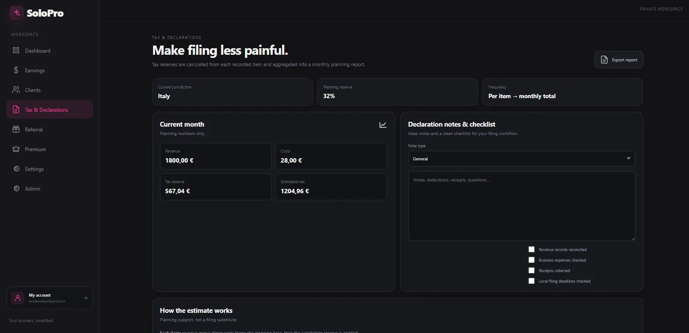689x333 pixels.
Task: Click the Earnings dollar sign icon
Action: pos(16,70)
